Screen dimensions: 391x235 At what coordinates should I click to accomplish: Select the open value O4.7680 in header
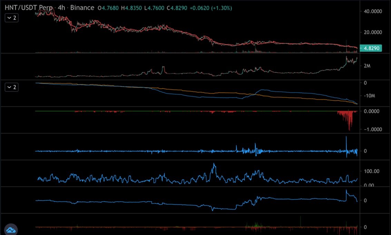click(108, 8)
